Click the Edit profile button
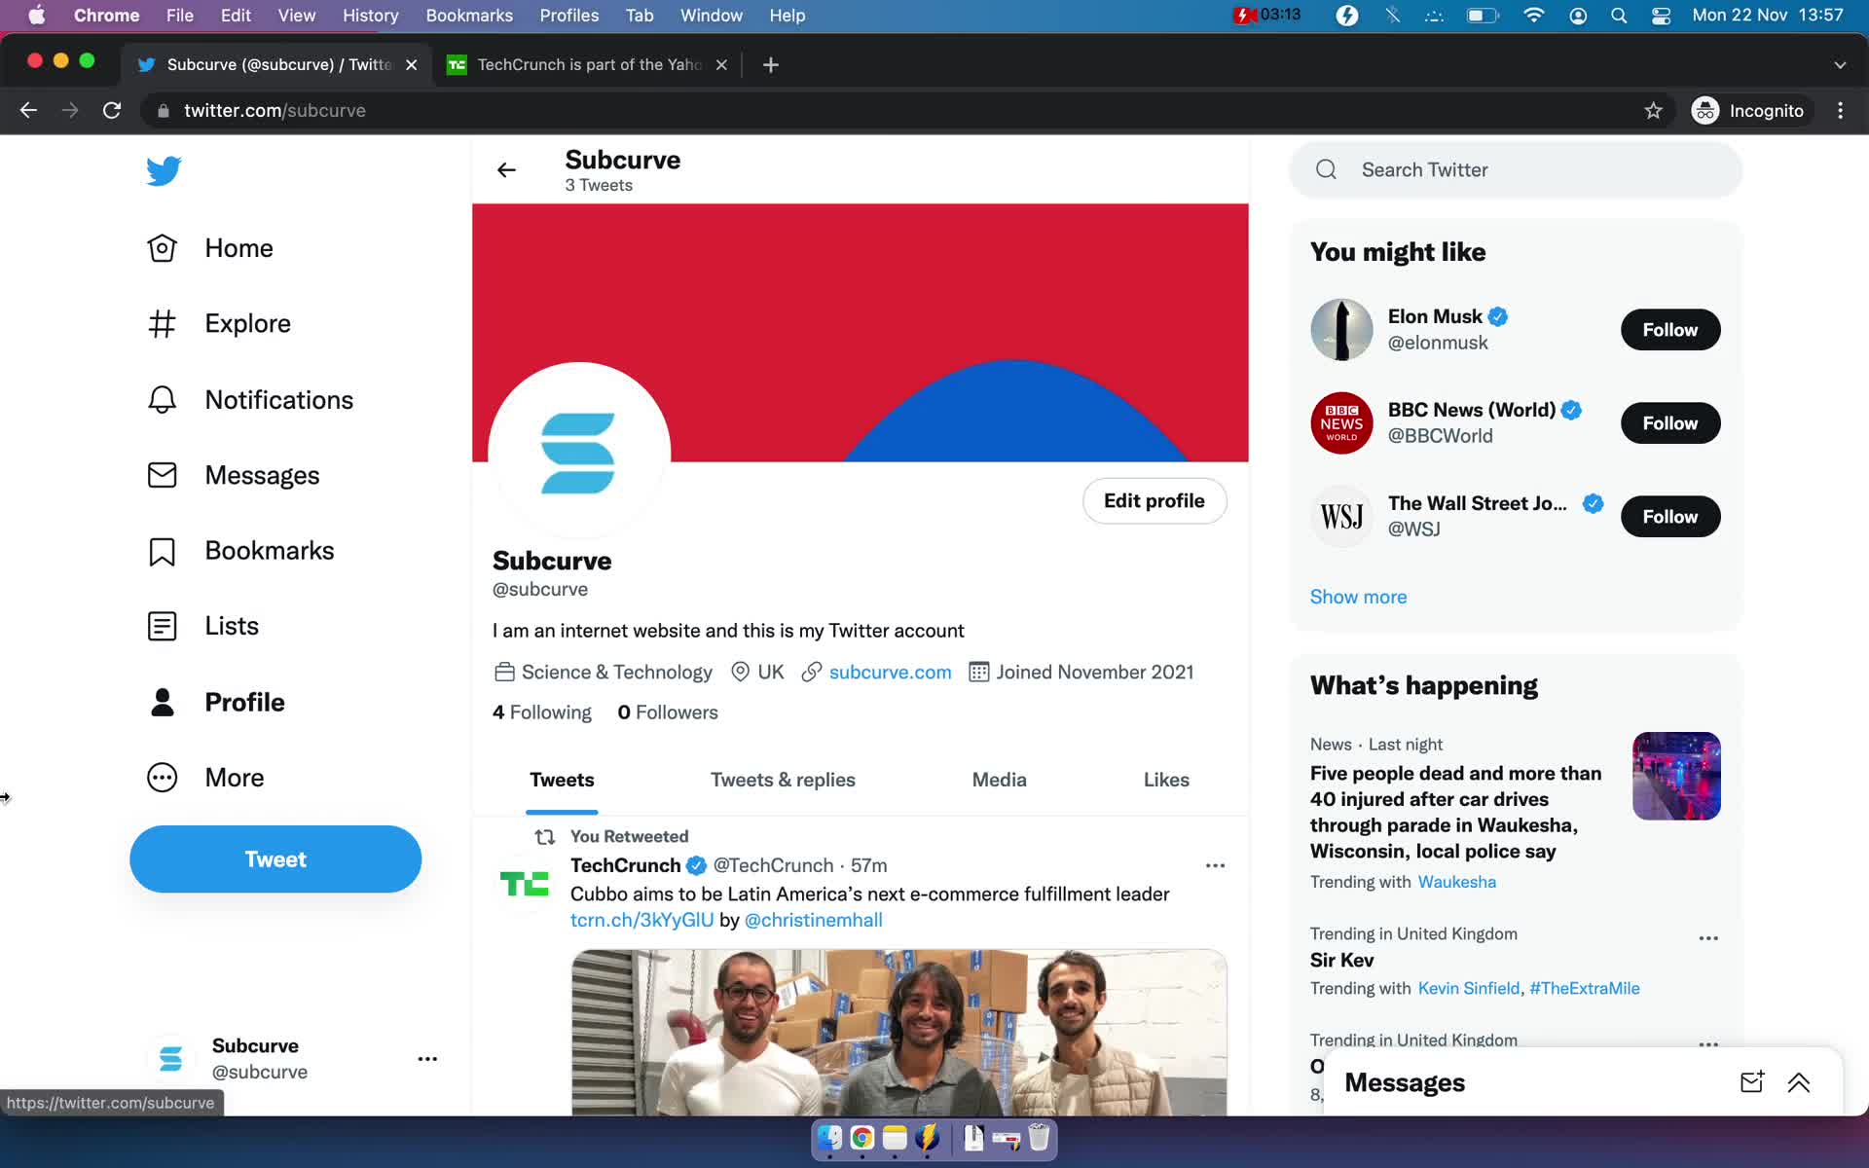This screenshot has height=1168, width=1869. pyautogui.click(x=1154, y=500)
